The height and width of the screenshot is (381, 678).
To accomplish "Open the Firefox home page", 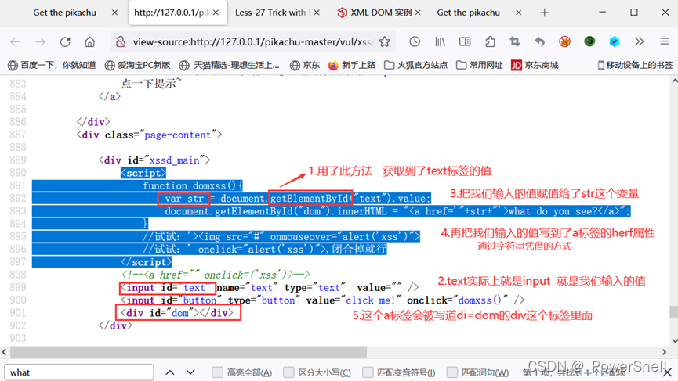I will (x=89, y=41).
